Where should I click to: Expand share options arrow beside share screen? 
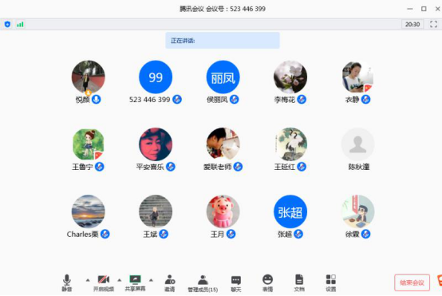click(151, 280)
